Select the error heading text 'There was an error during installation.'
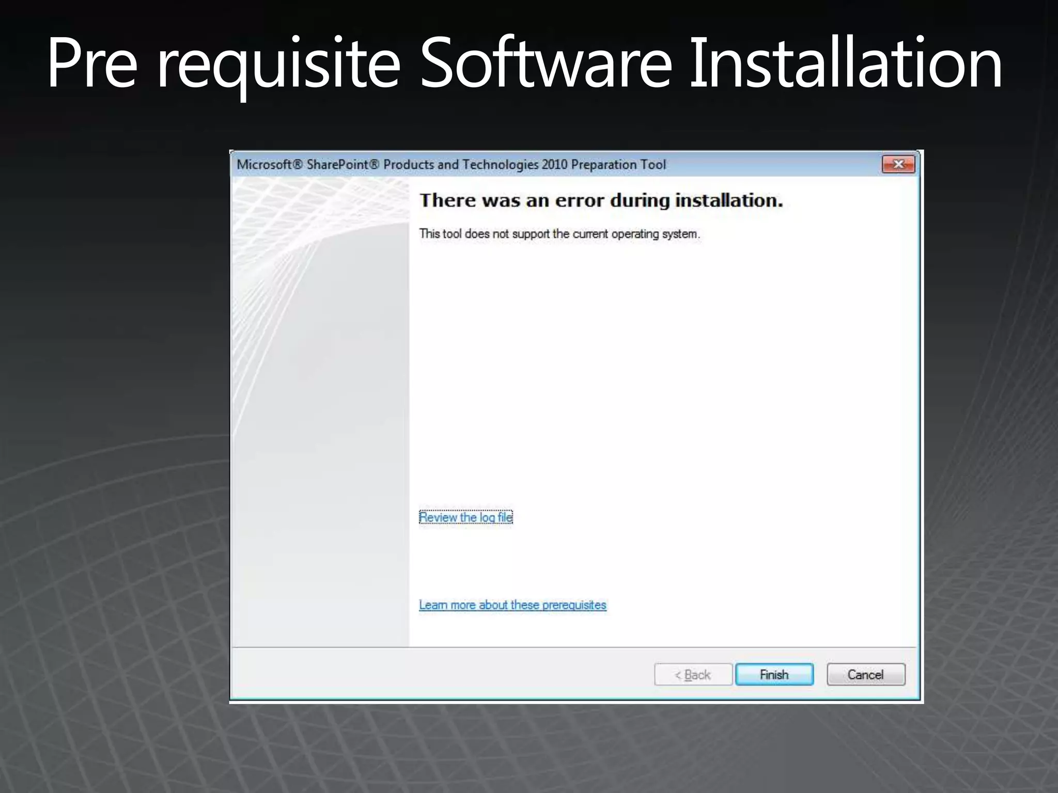 (601, 200)
